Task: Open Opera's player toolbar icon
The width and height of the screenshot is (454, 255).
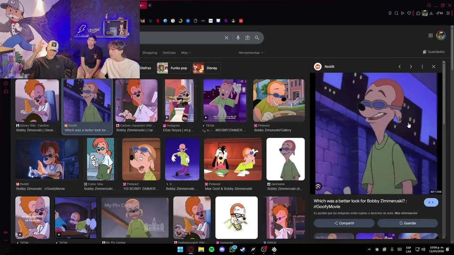Action: 403,13
